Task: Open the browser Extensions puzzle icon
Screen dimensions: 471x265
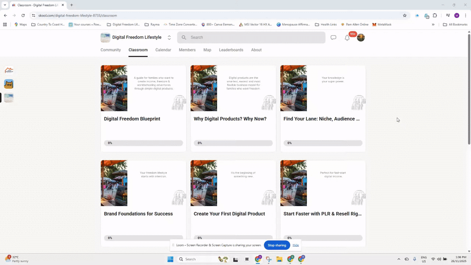Action: [x=435, y=15]
